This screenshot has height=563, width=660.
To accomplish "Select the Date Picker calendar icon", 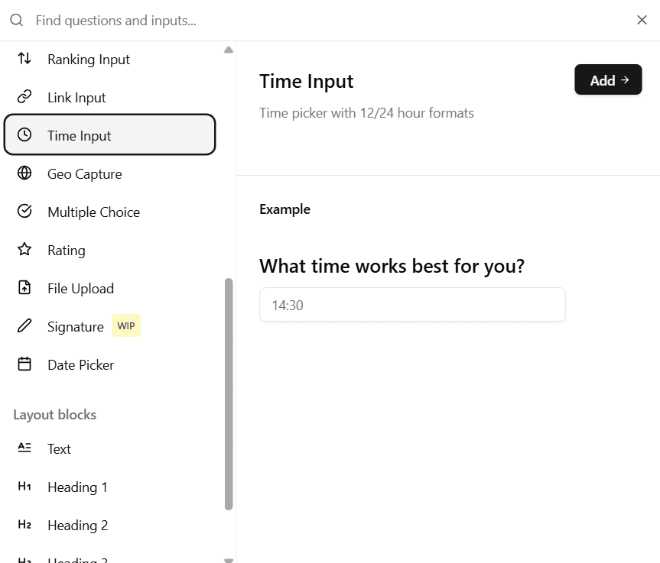I will [x=24, y=364].
